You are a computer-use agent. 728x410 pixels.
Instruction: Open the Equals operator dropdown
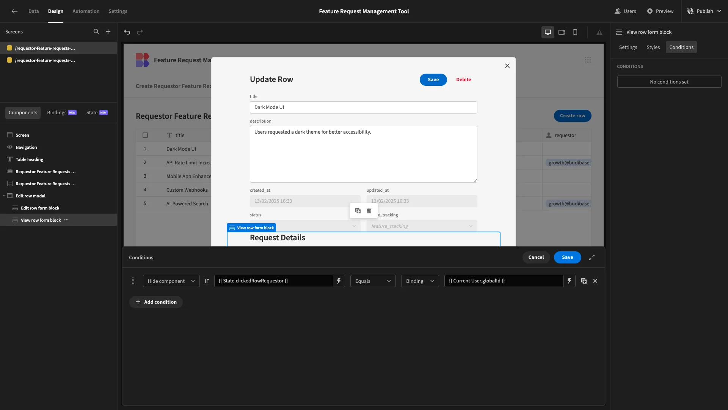(x=373, y=281)
